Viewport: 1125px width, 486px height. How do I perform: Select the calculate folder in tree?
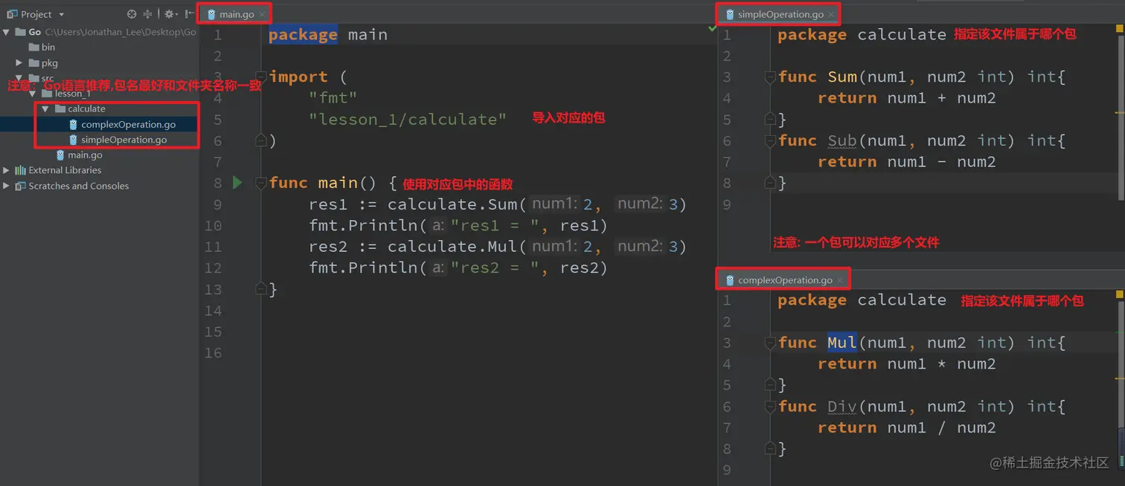pos(80,108)
